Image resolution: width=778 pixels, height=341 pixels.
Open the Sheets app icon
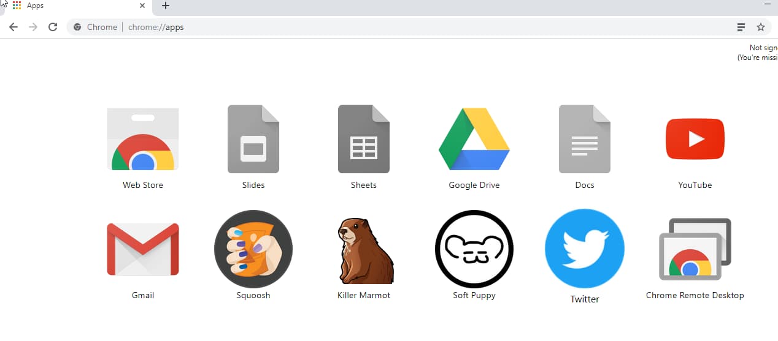click(x=363, y=140)
